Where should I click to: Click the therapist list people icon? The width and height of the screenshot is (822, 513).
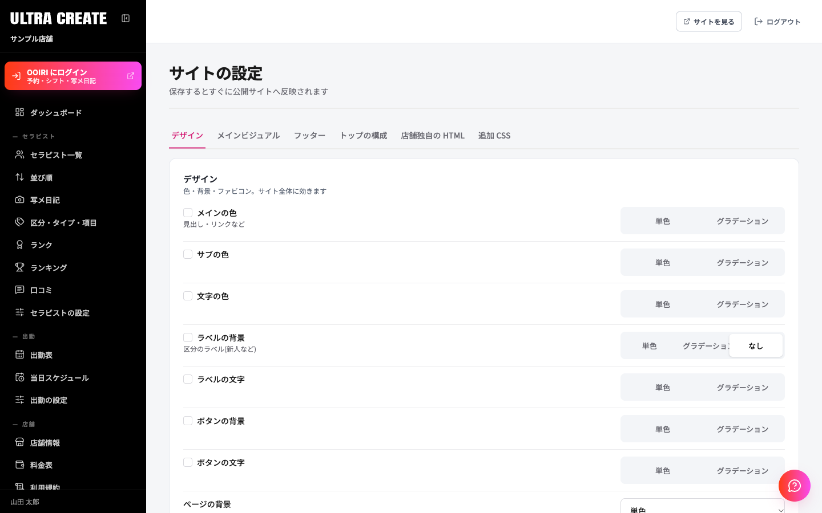(19, 154)
